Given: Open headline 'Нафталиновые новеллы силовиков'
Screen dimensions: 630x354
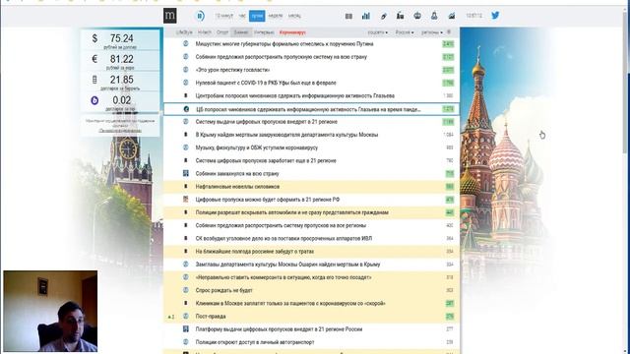Looking at the screenshot, I should [237, 186].
